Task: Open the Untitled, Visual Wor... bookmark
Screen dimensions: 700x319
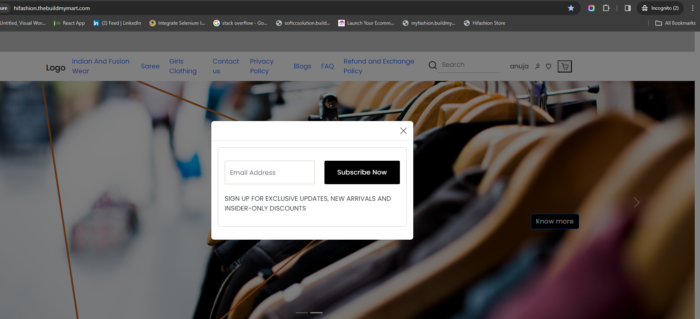Action: tap(23, 23)
